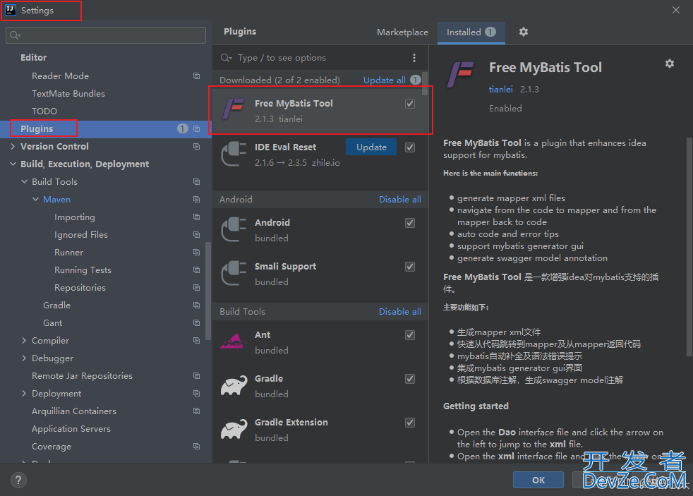
Task: Click the Smali Support plug icon
Action: tap(234, 273)
